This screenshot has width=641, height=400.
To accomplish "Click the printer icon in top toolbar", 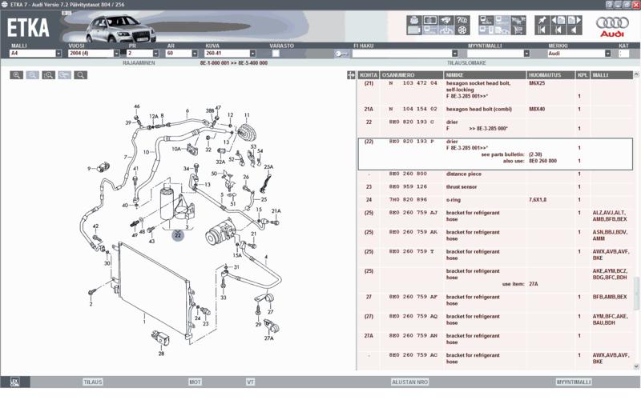I will [414, 19].
